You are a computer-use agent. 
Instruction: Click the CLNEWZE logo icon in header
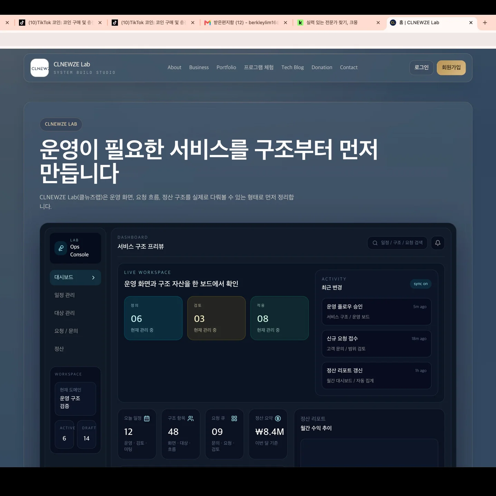(40, 68)
